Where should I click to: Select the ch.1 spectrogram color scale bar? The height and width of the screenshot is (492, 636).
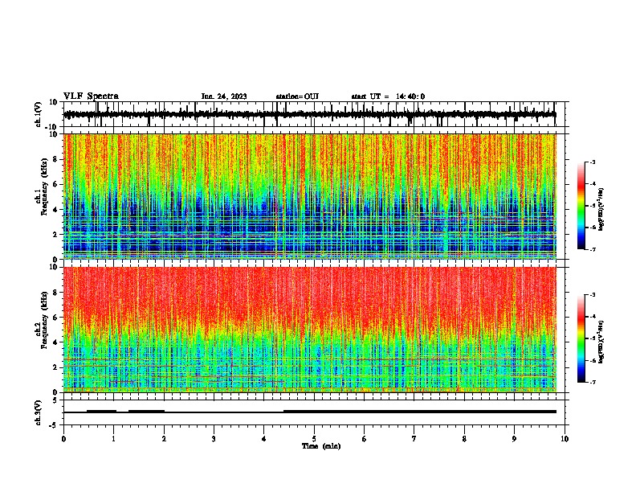(581, 206)
